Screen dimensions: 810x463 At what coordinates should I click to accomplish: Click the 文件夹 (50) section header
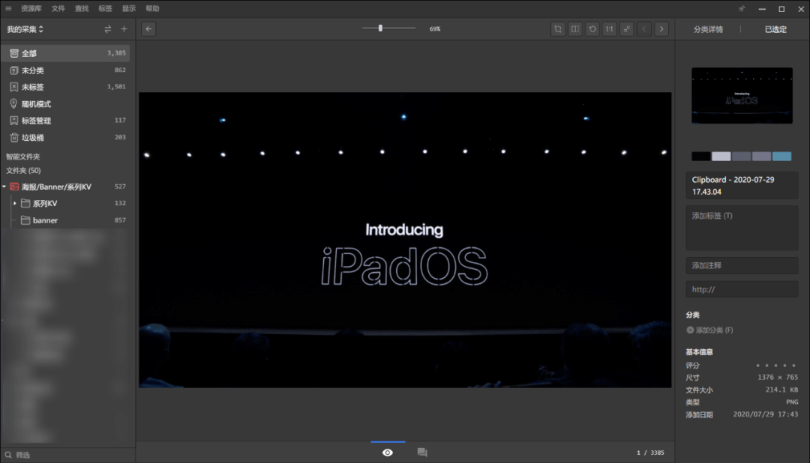tap(23, 170)
